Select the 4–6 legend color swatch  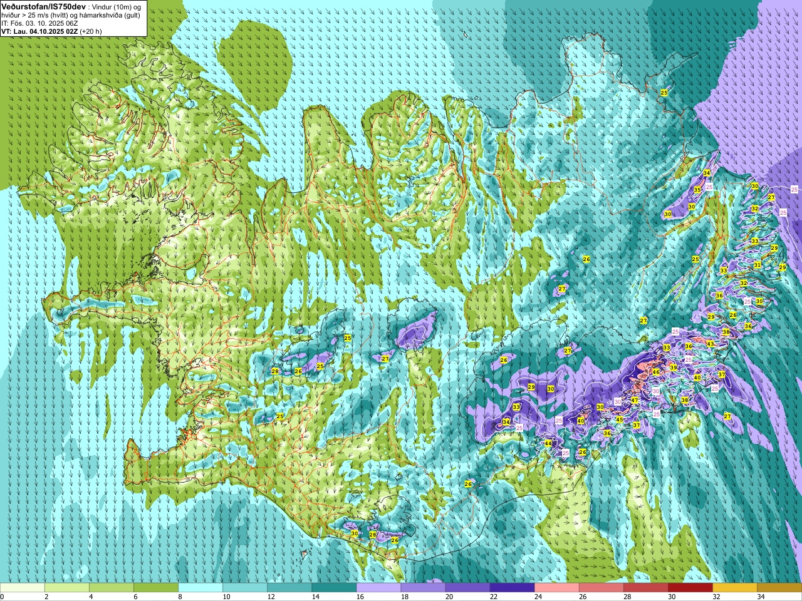tap(111, 588)
